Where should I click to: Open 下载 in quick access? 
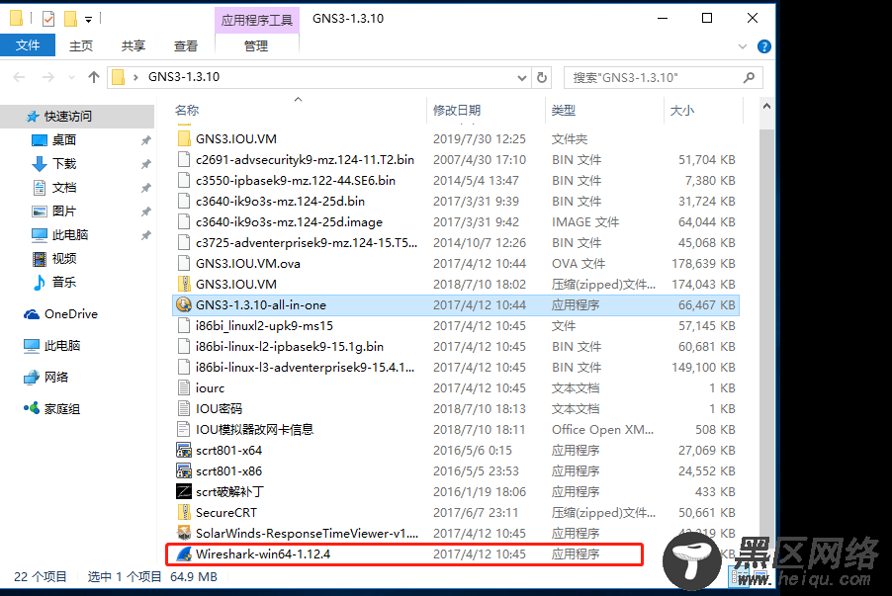(54, 164)
